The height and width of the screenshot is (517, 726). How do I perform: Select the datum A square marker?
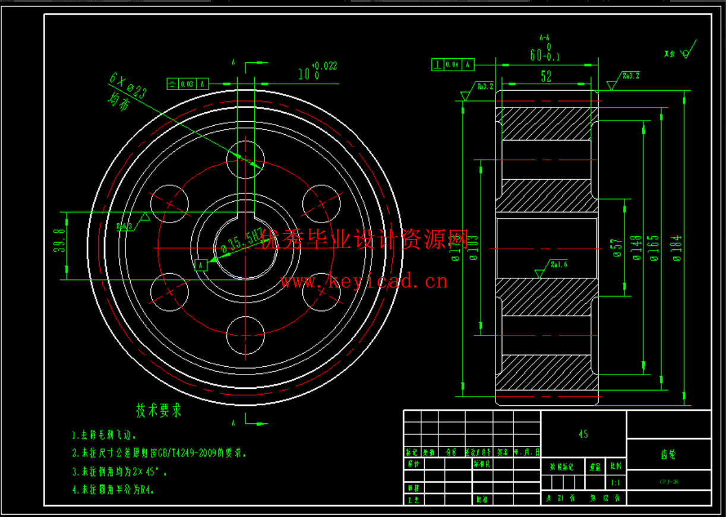[201, 264]
